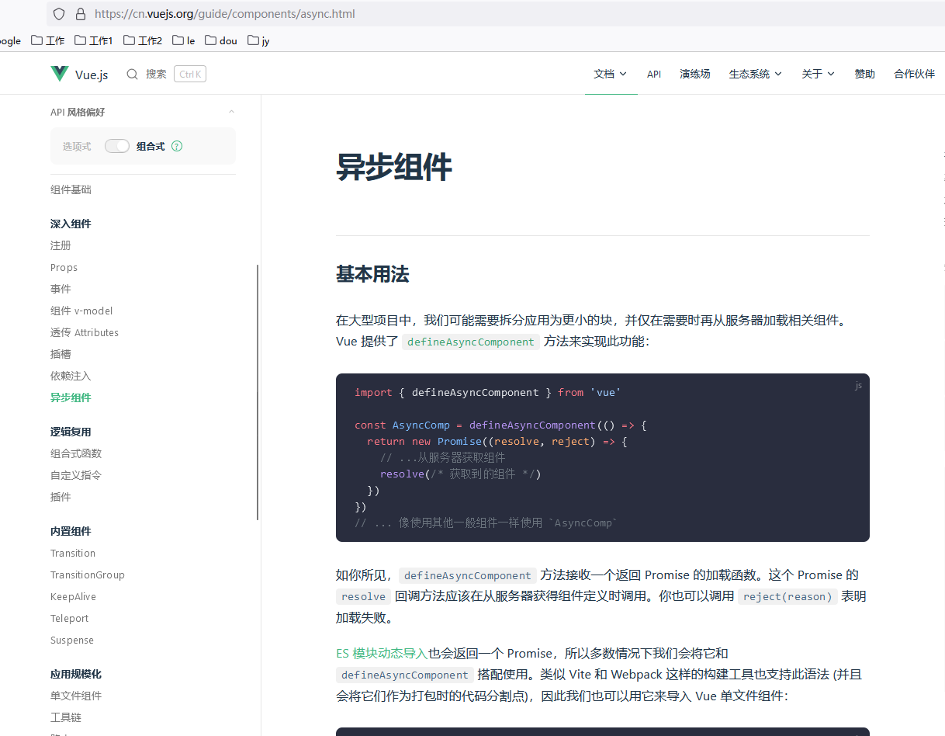Open the 工作2 bookmark folder
This screenshot has width=945, height=736.
coord(144,40)
